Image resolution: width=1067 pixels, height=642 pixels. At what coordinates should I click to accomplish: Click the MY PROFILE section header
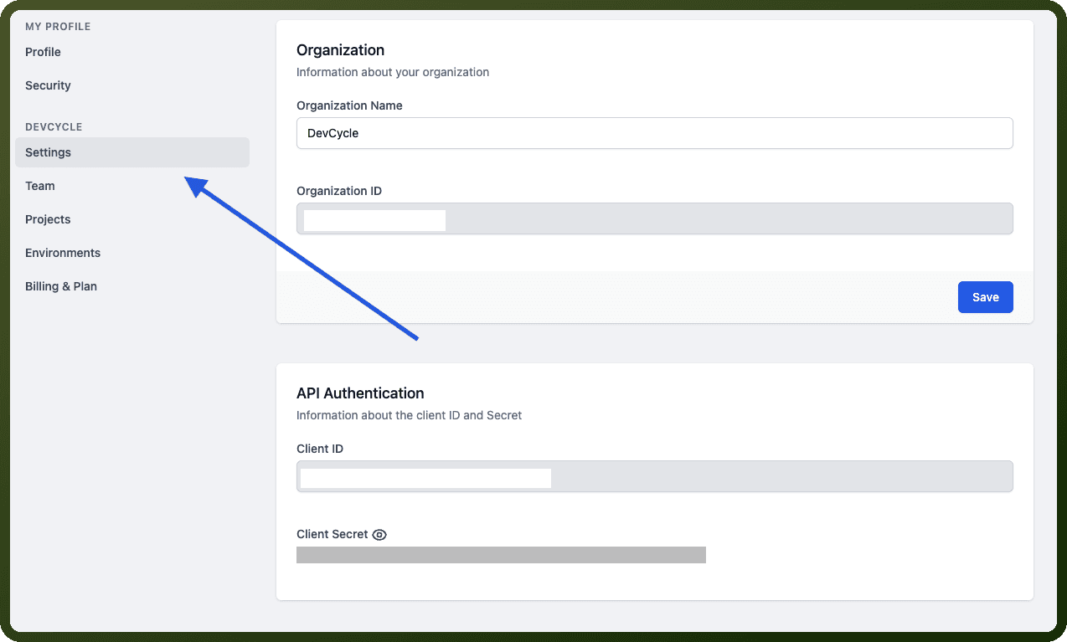pyautogui.click(x=58, y=27)
